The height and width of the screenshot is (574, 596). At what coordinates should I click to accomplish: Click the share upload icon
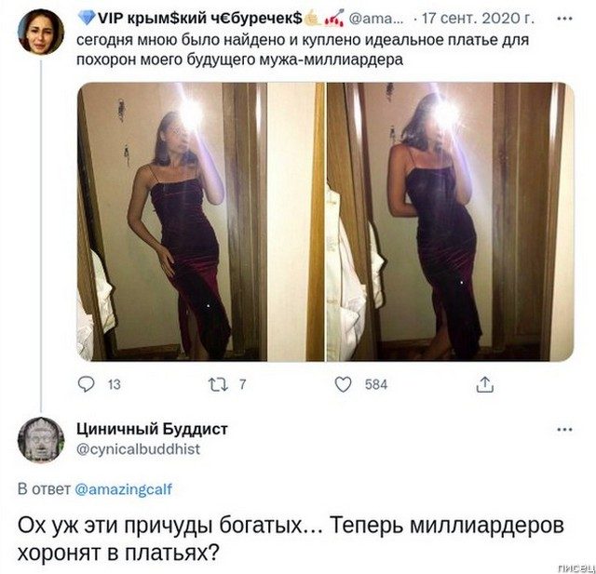coord(484,384)
